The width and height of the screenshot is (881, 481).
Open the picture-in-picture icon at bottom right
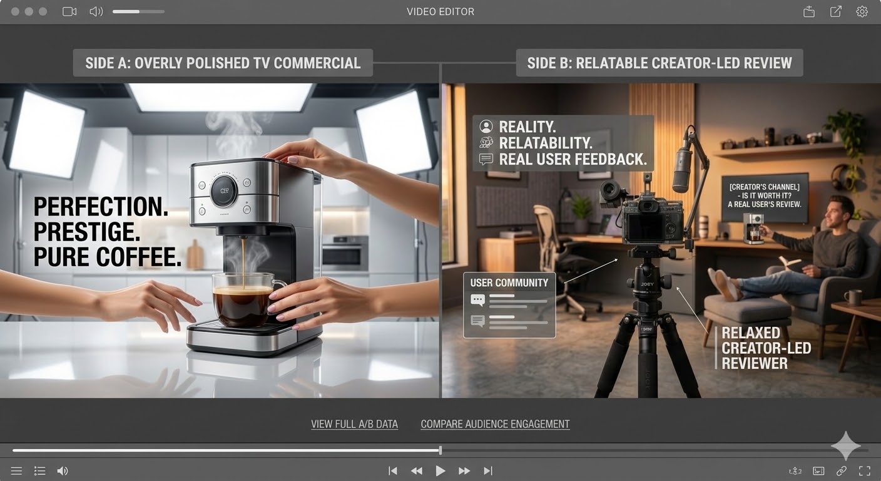(818, 470)
